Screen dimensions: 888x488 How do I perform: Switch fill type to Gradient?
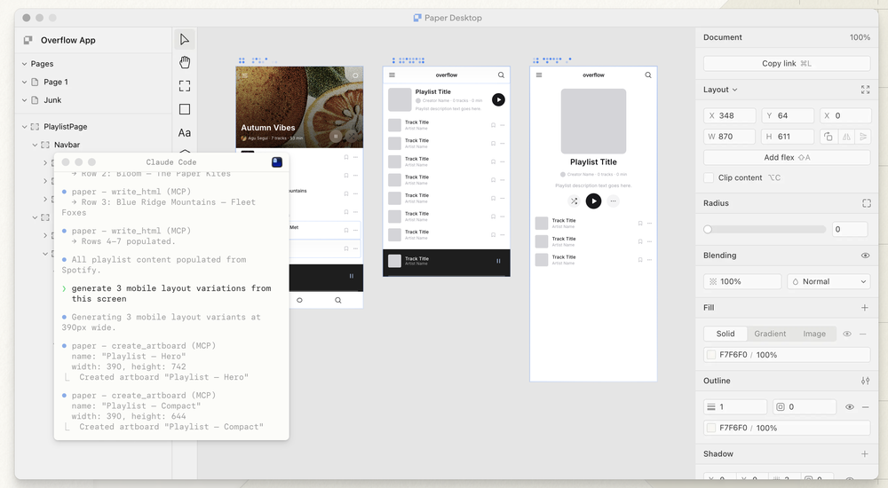tap(770, 334)
